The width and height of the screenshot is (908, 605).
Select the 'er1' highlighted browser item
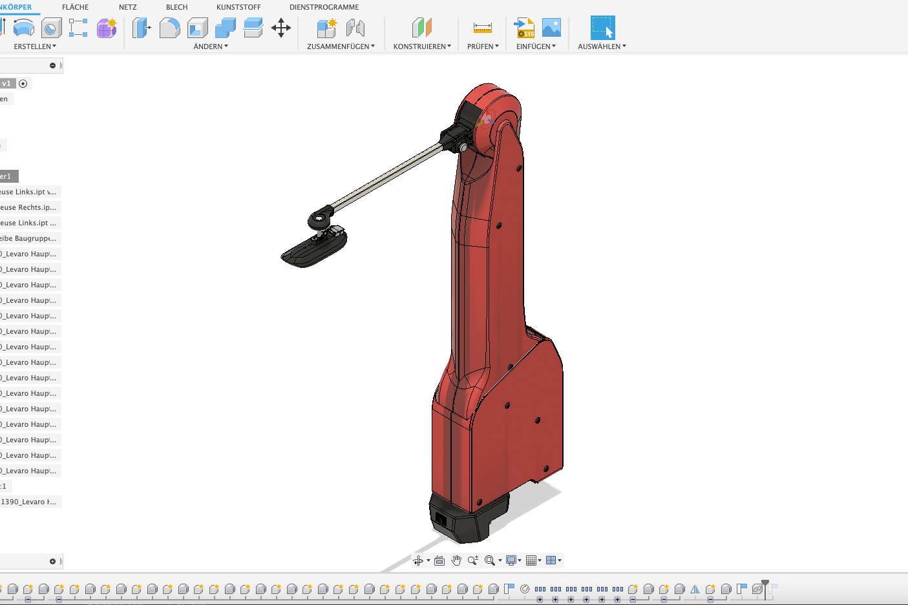8,176
